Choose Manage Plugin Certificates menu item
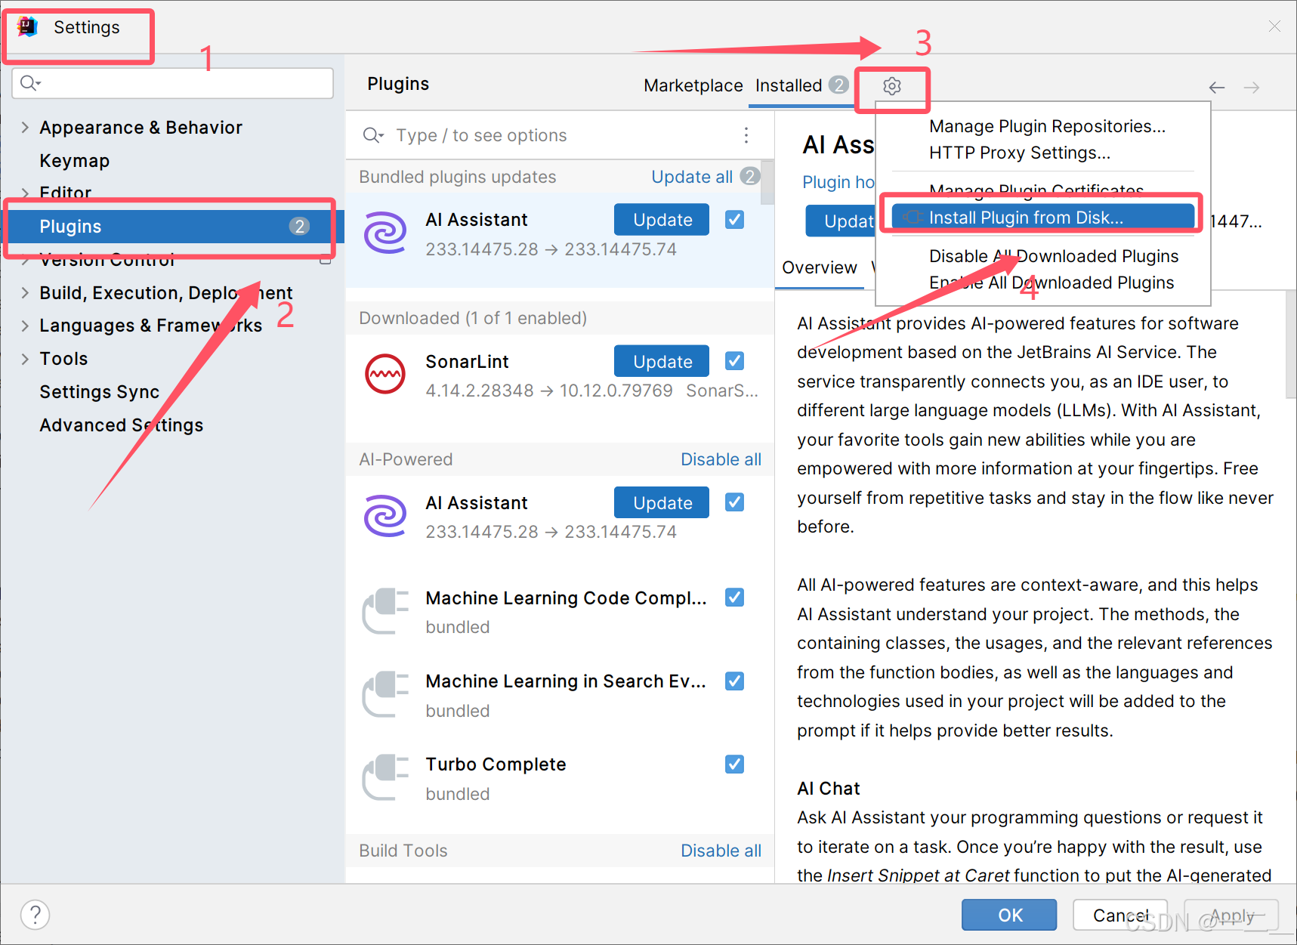Viewport: 1297px width, 945px height. coord(1036,190)
